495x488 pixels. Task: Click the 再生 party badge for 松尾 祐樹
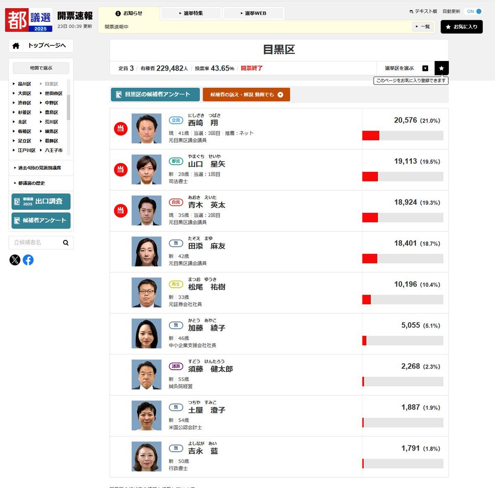(176, 284)
